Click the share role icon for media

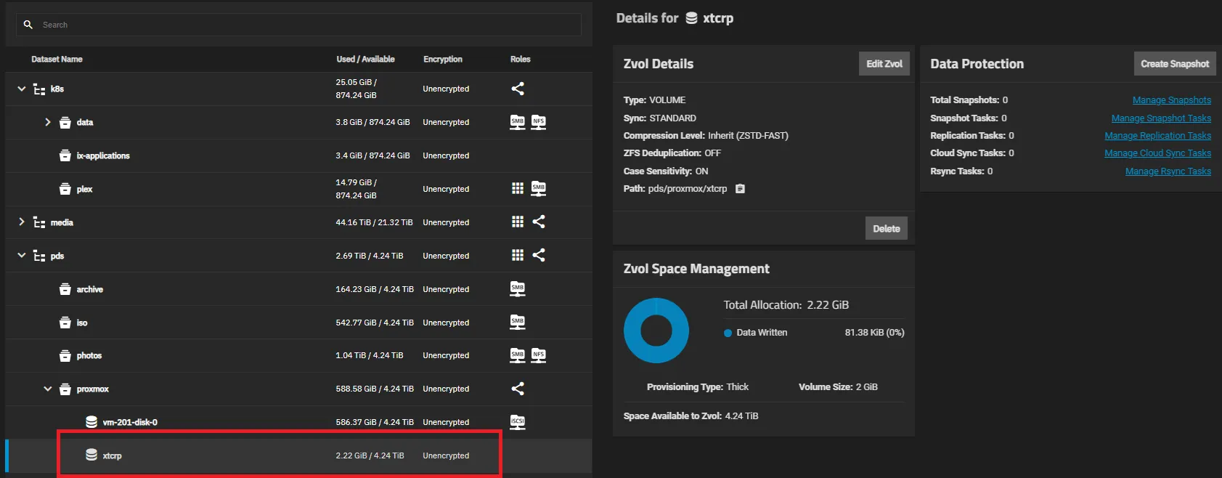tap(539, 222)
